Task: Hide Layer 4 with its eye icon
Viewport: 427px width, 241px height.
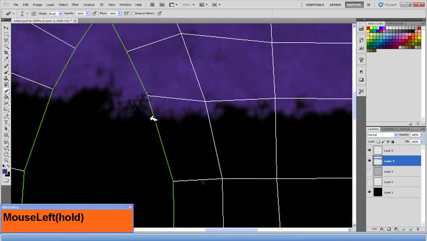Action: [x=370, y=161]
